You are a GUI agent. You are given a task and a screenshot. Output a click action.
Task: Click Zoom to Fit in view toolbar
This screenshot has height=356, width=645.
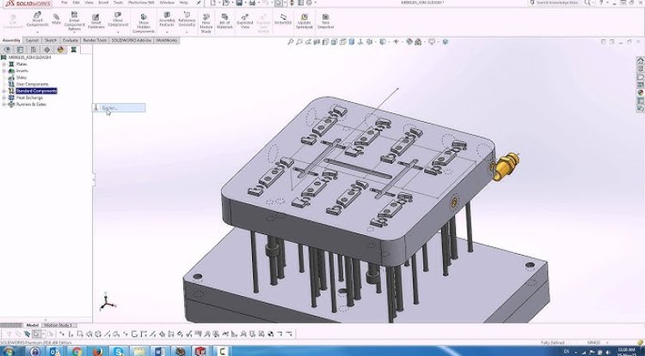pos(291,42)
